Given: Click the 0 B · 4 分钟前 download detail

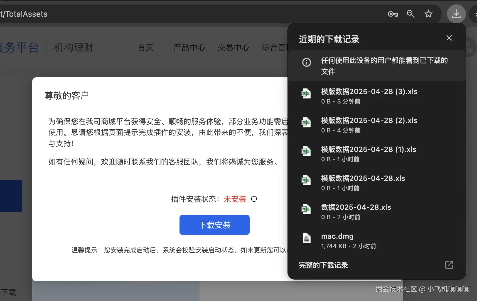Looking at the screenshot, I should tap(341, 130).
